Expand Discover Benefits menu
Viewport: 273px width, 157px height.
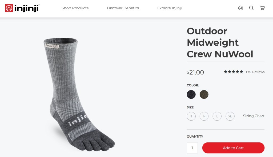coord(123,8)
